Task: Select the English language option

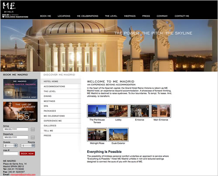Action: [6, 15]
